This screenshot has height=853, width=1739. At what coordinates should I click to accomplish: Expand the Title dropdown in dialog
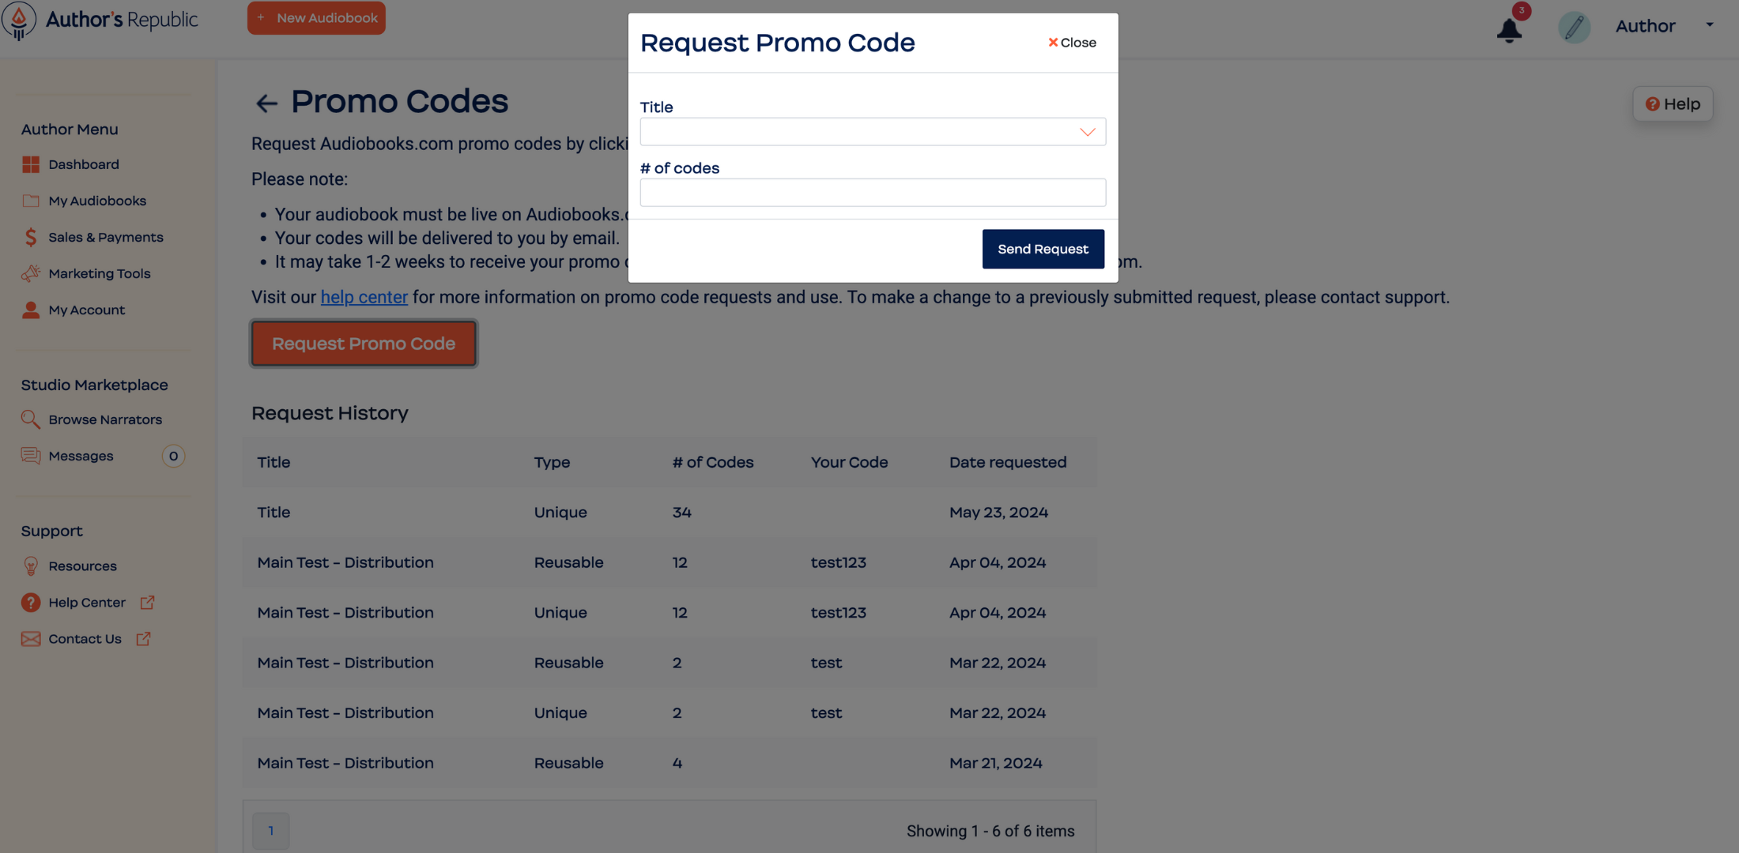[873, 132]
